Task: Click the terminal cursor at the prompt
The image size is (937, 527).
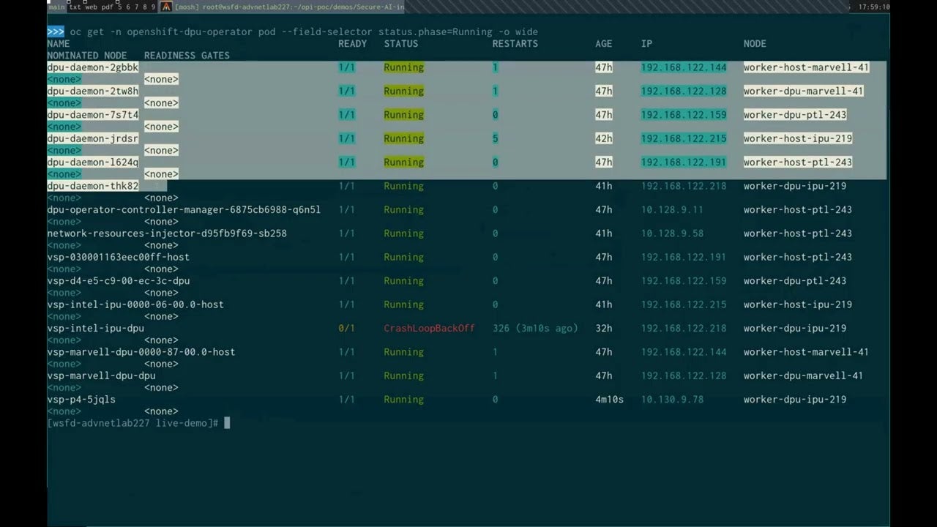Action: (227, 423)
